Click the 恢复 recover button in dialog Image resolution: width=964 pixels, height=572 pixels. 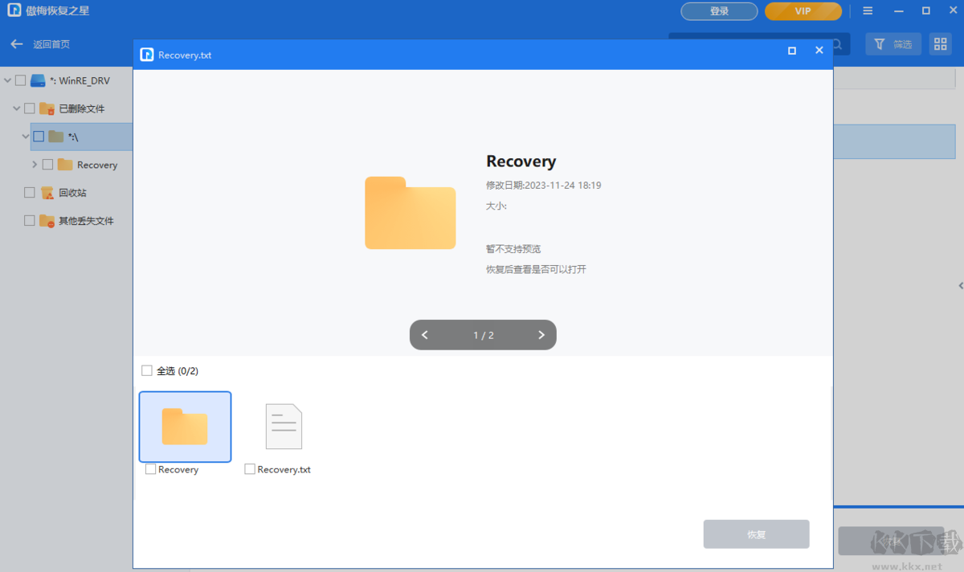756,533
